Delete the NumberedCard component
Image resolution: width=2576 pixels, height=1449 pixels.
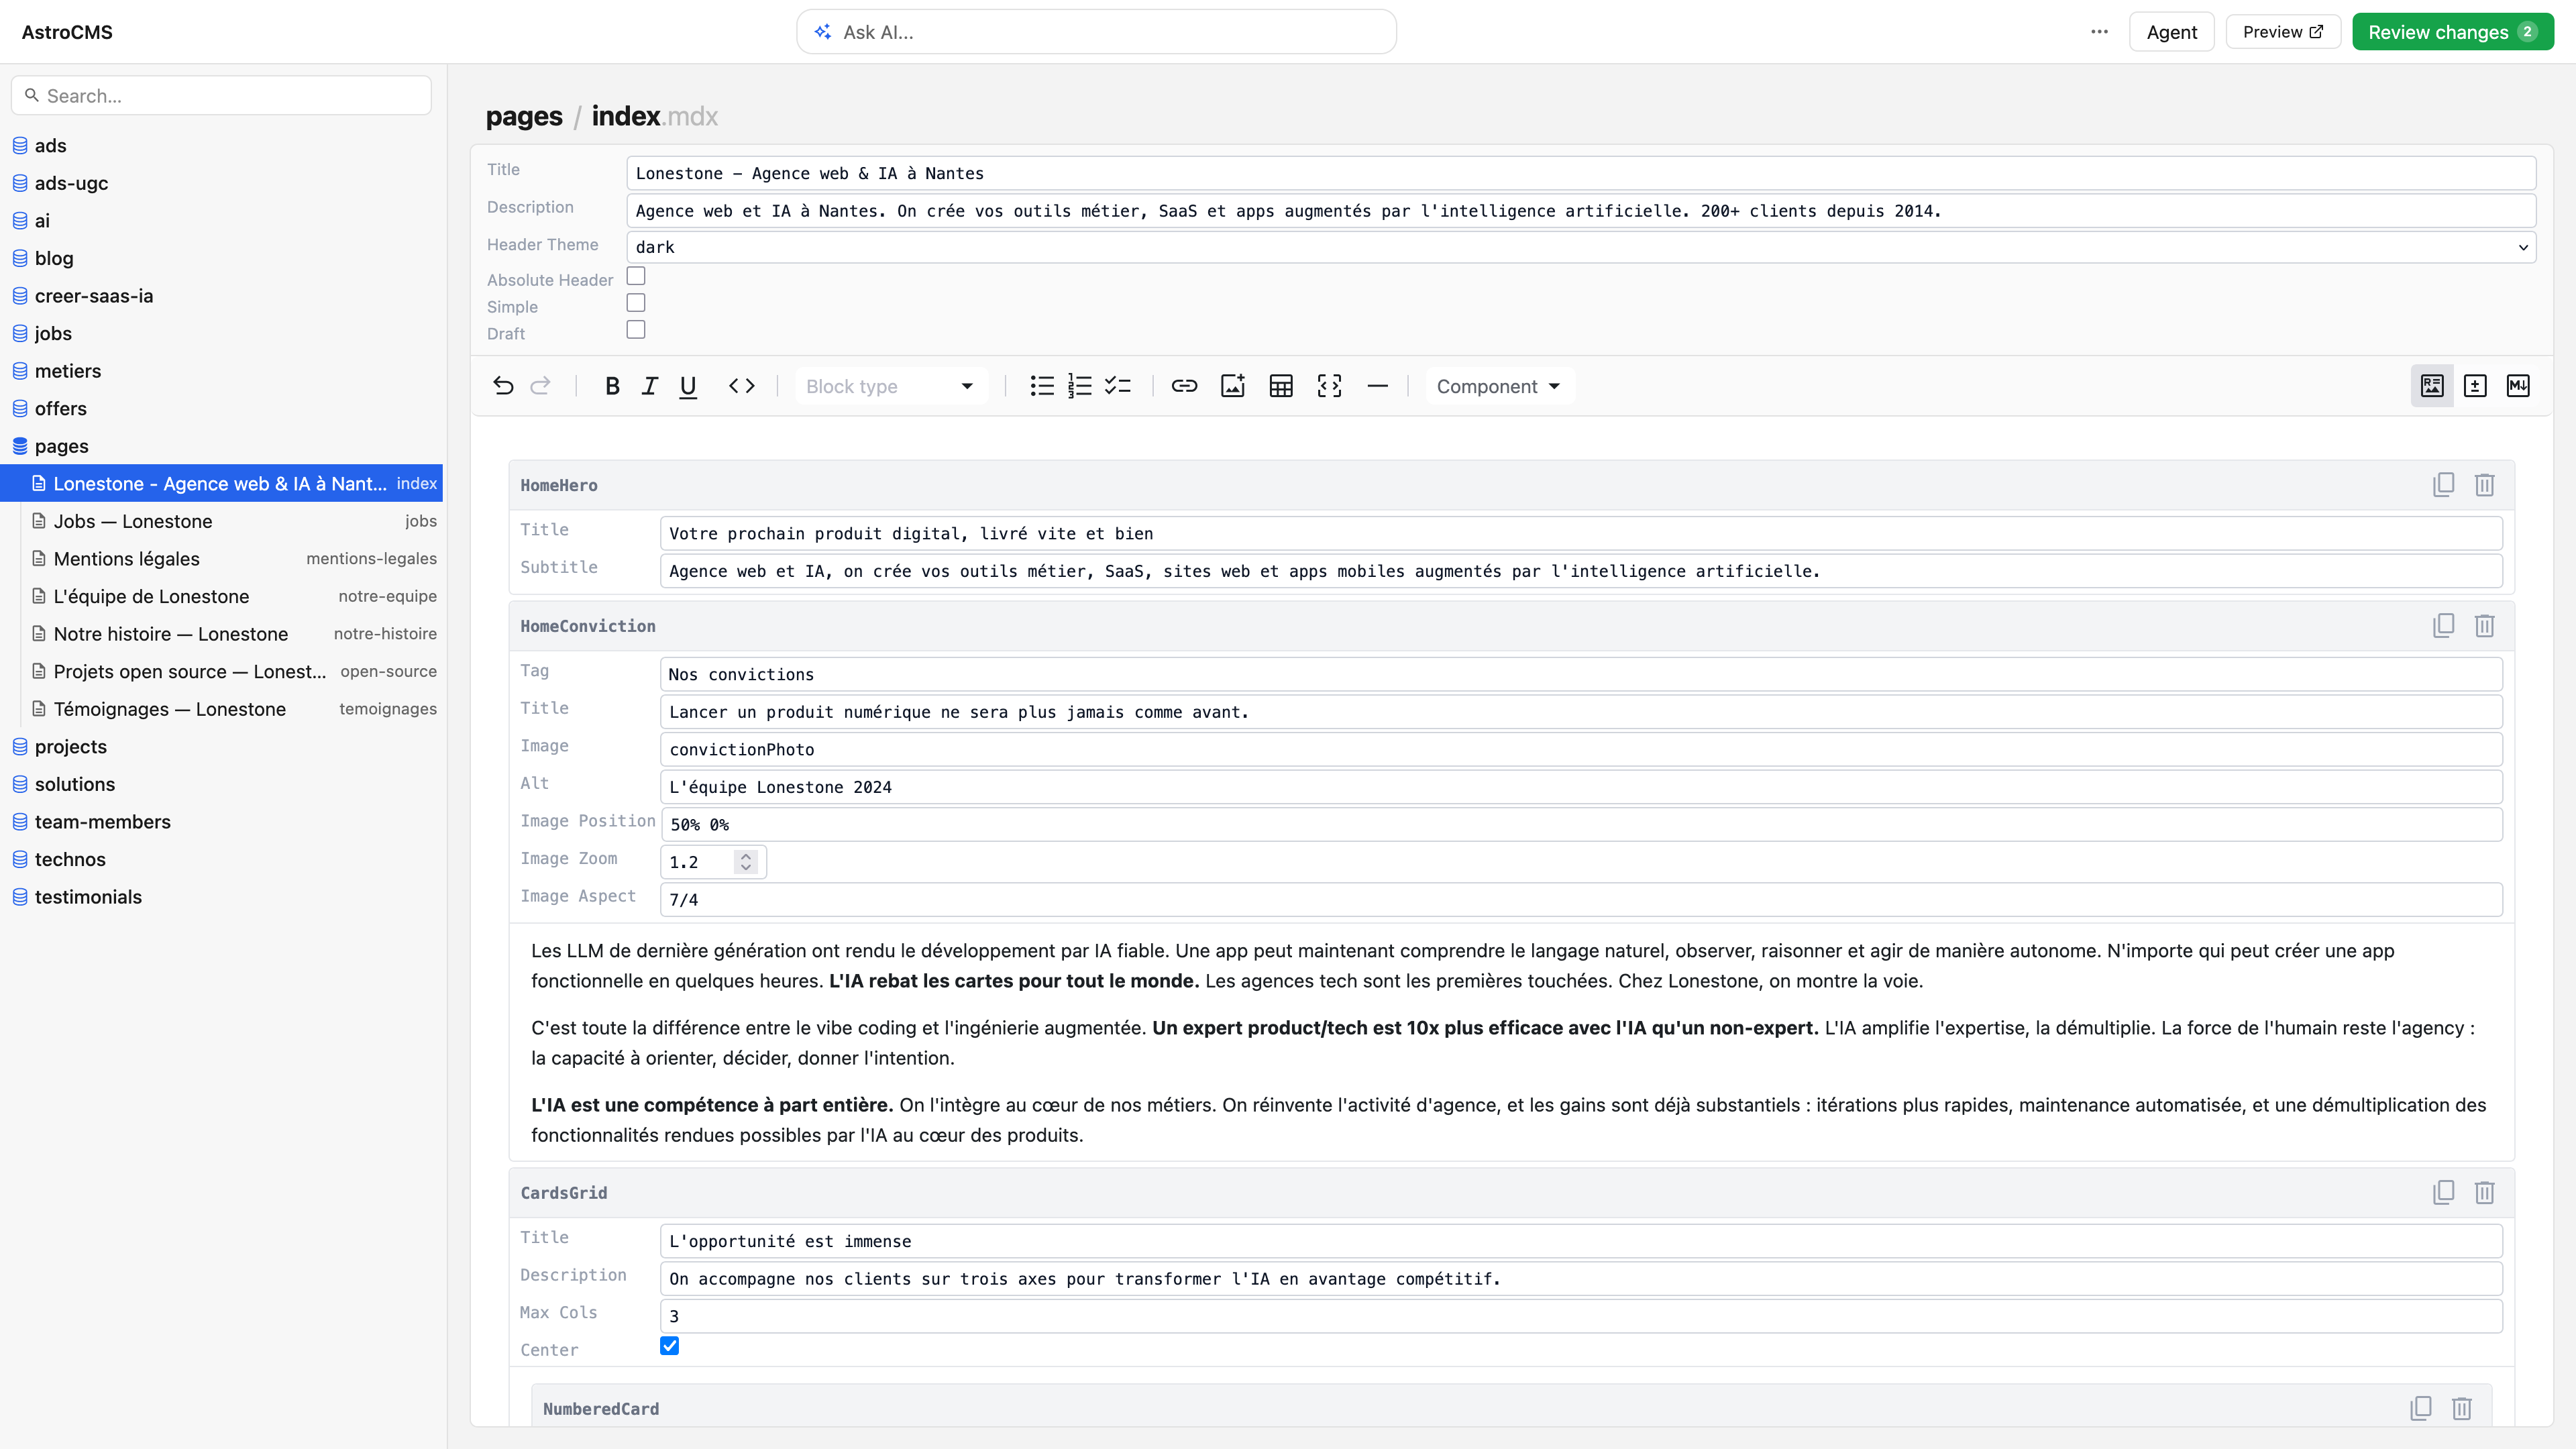pos(2462,1408)
